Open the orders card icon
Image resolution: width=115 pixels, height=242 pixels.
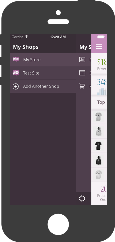[82, 73]
